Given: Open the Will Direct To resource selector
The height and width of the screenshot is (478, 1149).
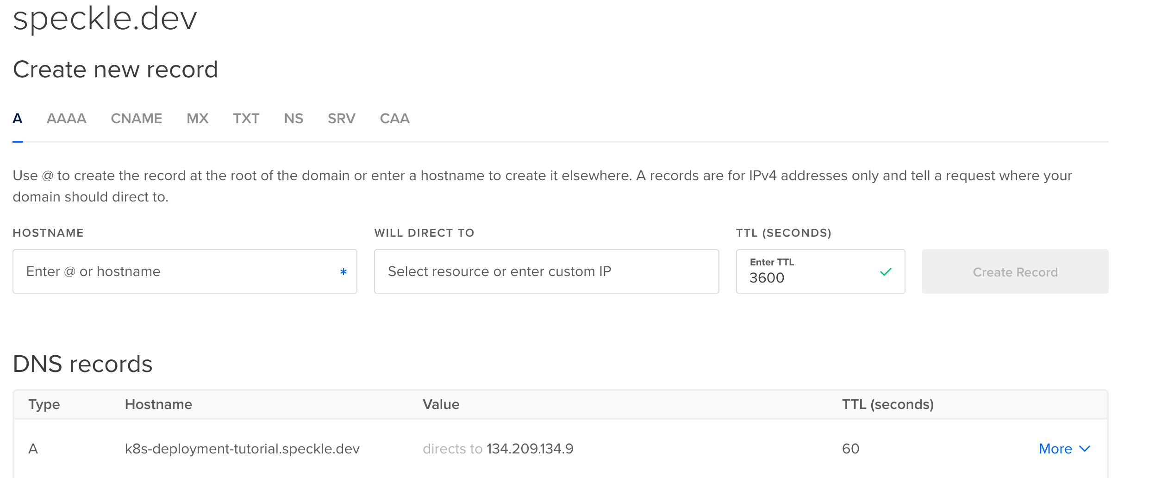Looking at the screenshot, I should point(547,271).
